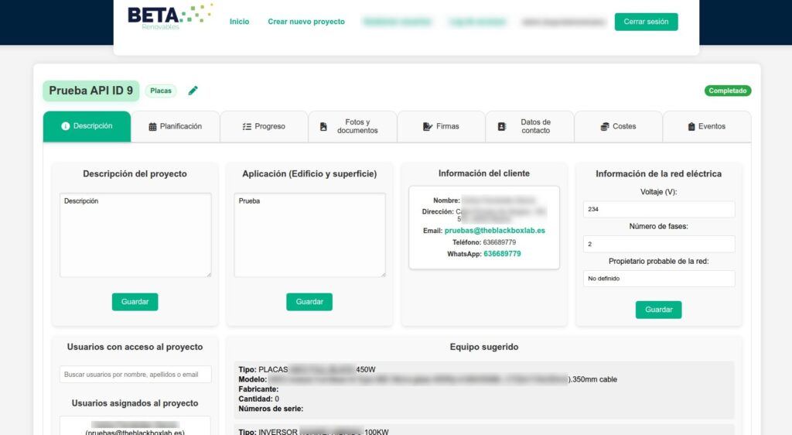Viewport: 792px width, 435px height.
Task: Click the Completado status badge
Action: pos(727,91)
